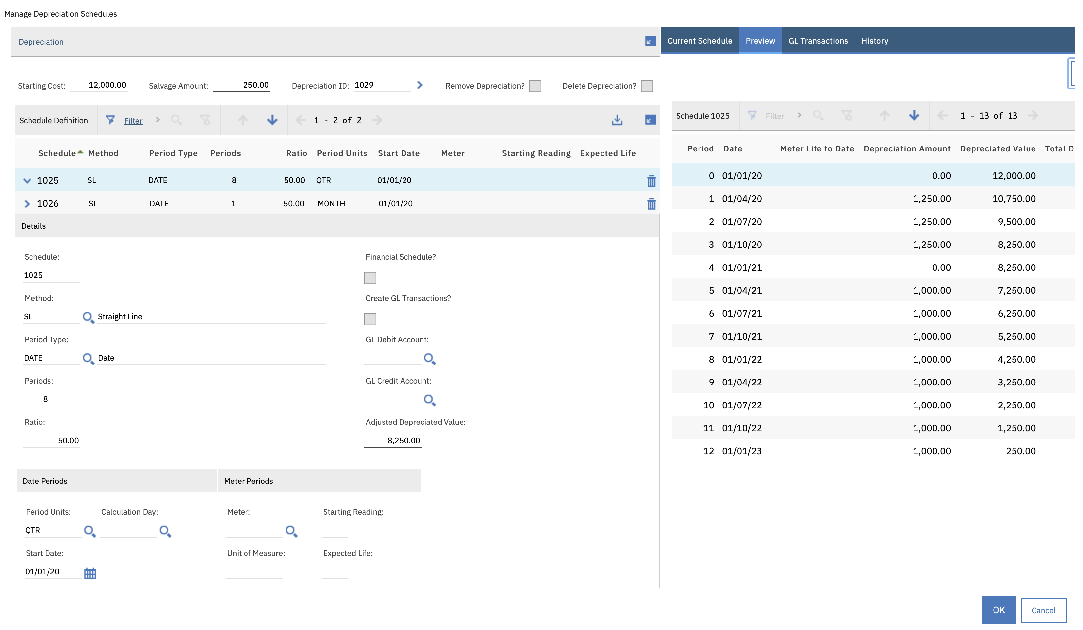1083x630 pixels.
Task: Check Create GL Transactions box
Action: tap(370, 319)
